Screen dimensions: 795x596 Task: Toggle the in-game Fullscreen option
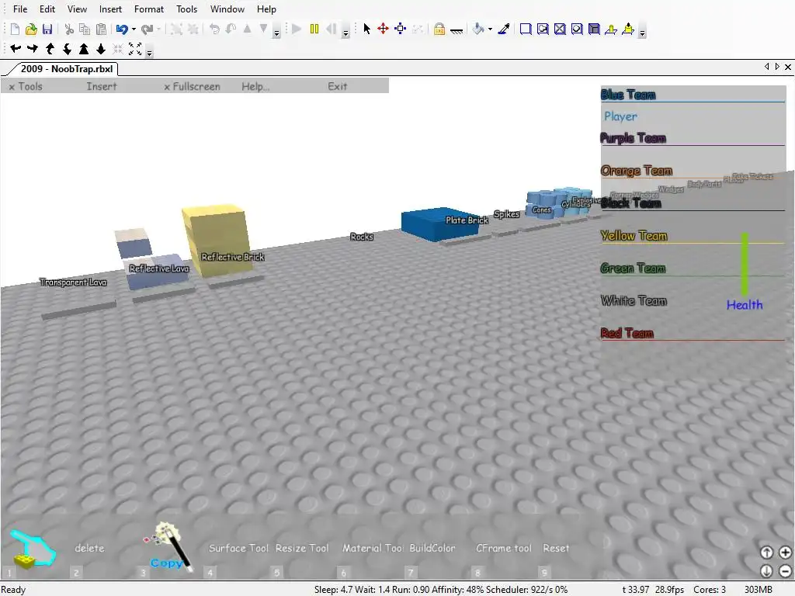click(193, 87)
